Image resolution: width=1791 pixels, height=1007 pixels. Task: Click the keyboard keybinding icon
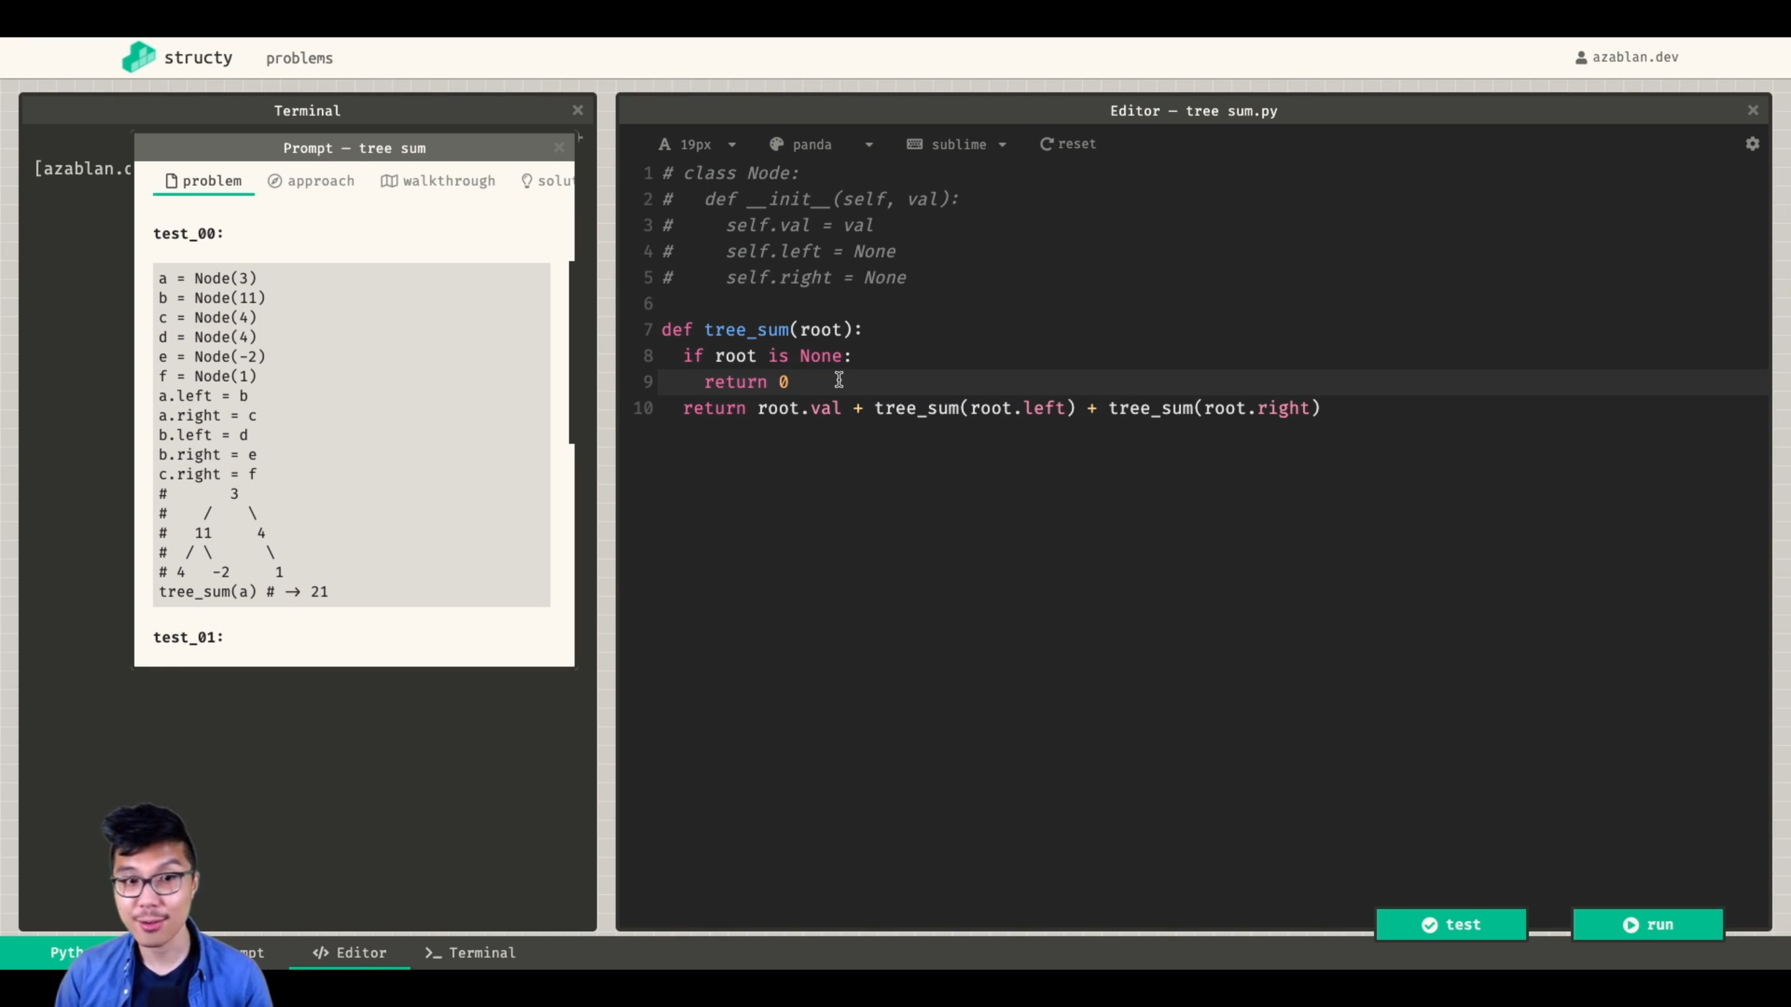(x=914, y=144)
